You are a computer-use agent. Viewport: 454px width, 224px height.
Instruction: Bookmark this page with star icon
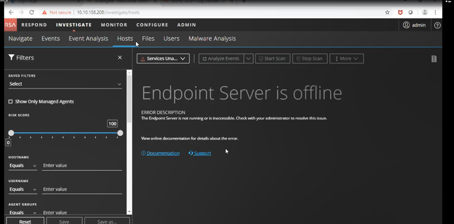387,12
